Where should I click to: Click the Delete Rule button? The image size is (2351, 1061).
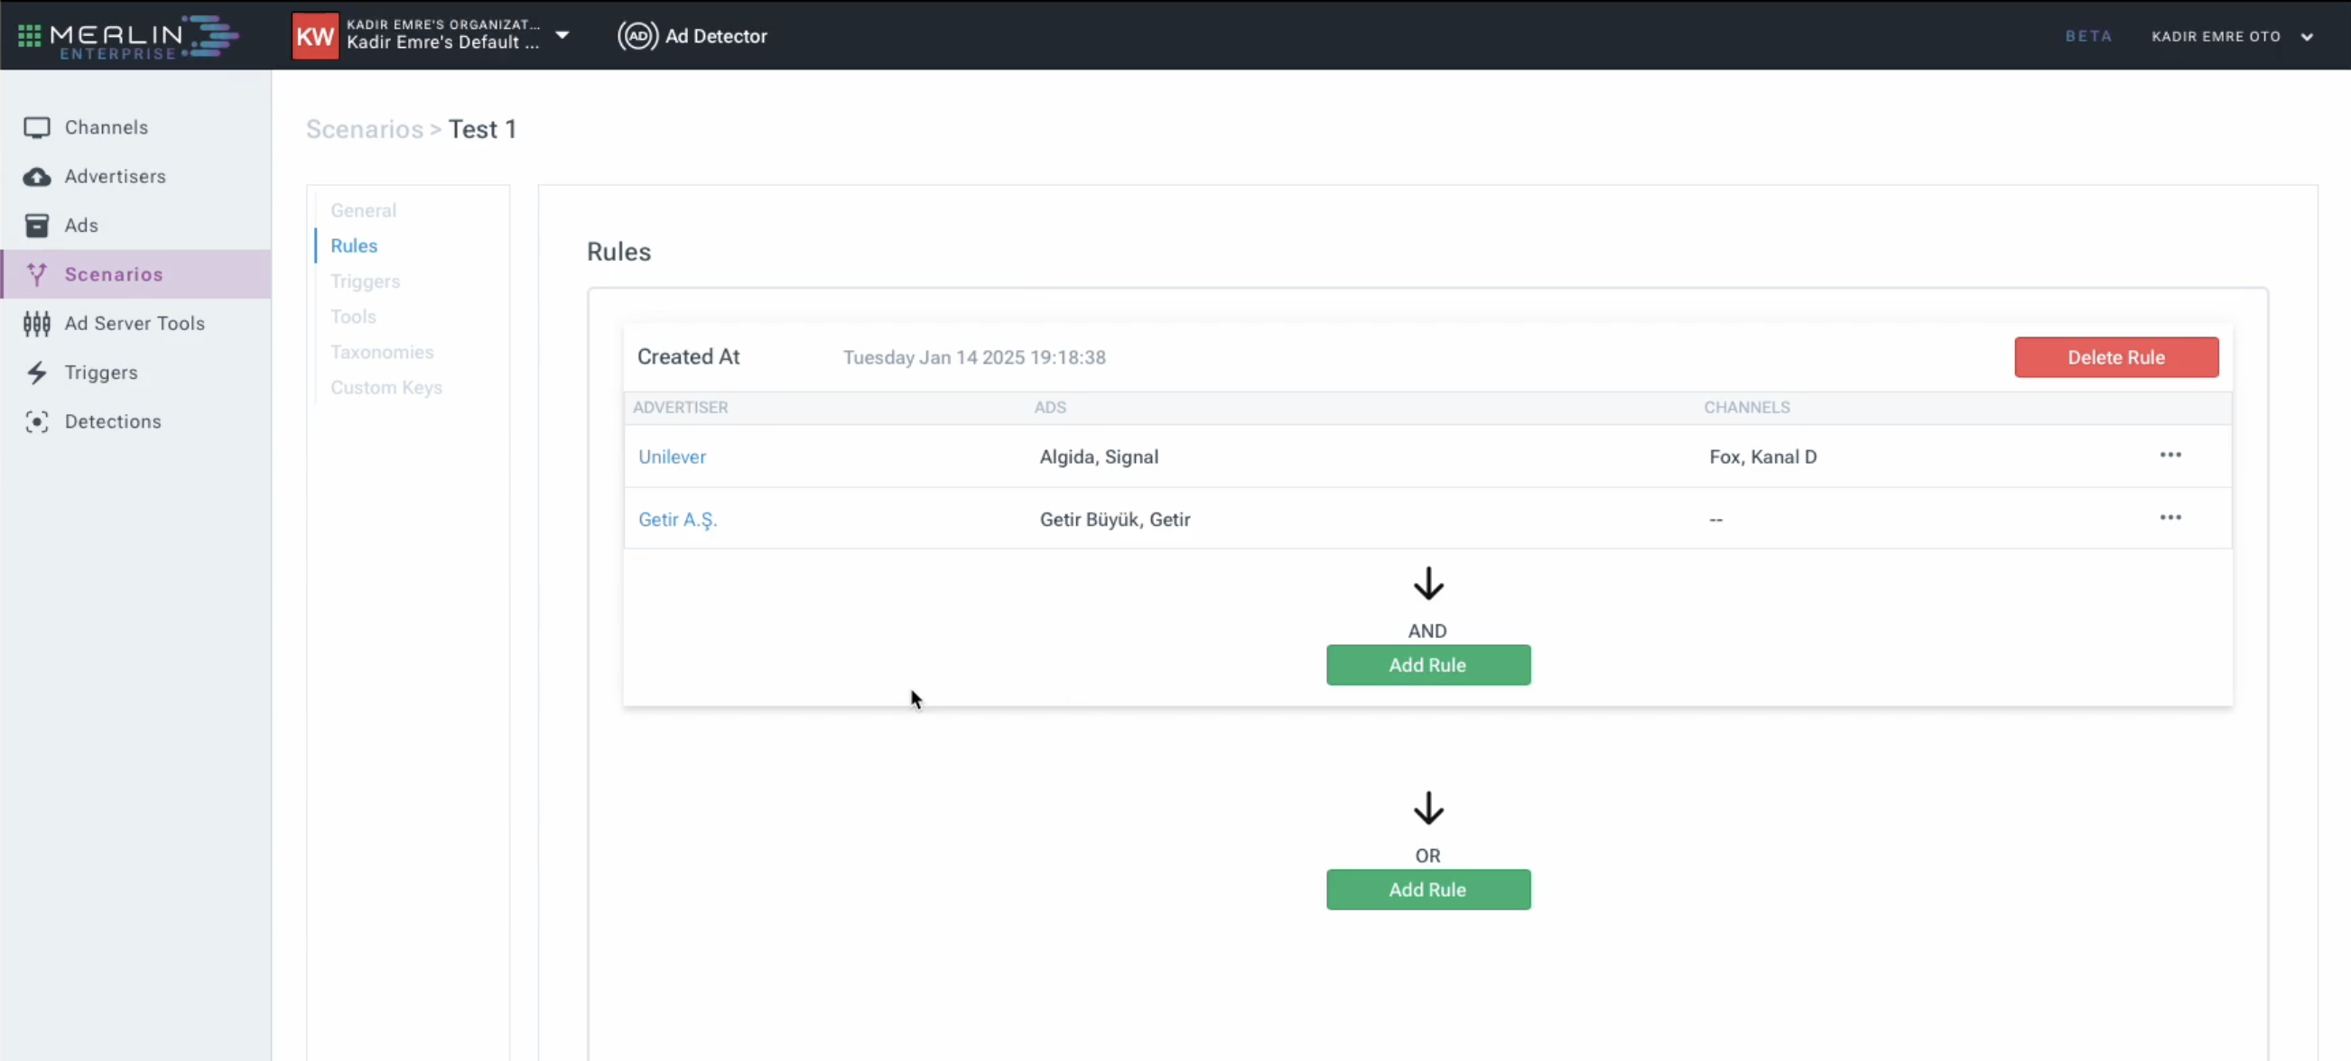pyautogui.click(x=2116, y=357)
